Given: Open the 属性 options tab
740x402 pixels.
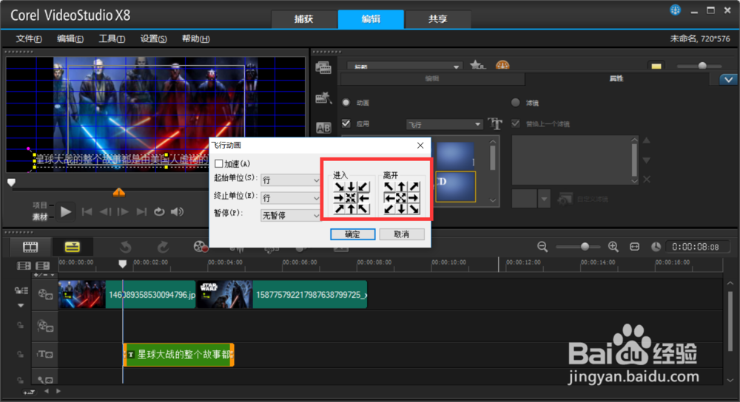Looking at the screenshot, I should click(616, 79).
